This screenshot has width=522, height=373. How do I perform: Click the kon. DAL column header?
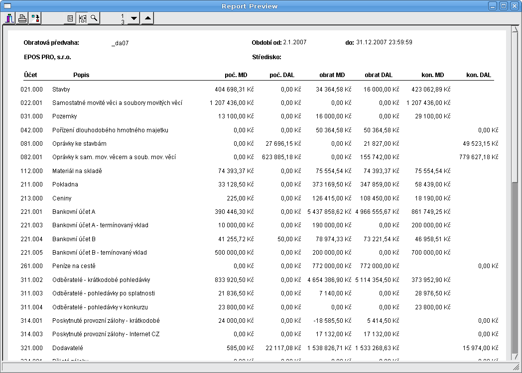(478, 75)
